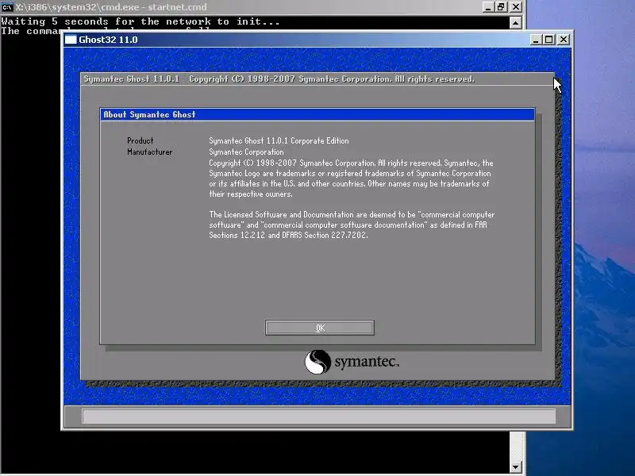
Task: Click the Ghost32 status bar field
Action: coord(319,416)
